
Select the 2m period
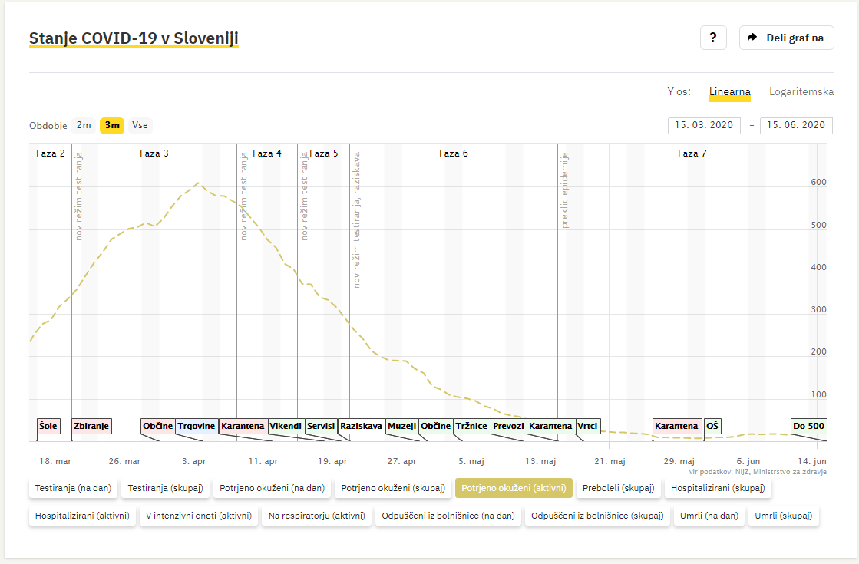coord(84,125)
